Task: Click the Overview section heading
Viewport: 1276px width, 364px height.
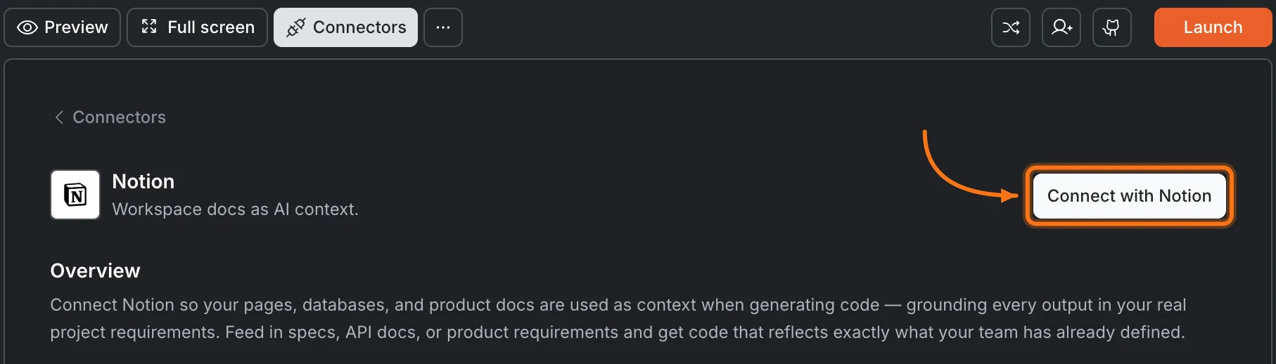Action: pos(95,271)
